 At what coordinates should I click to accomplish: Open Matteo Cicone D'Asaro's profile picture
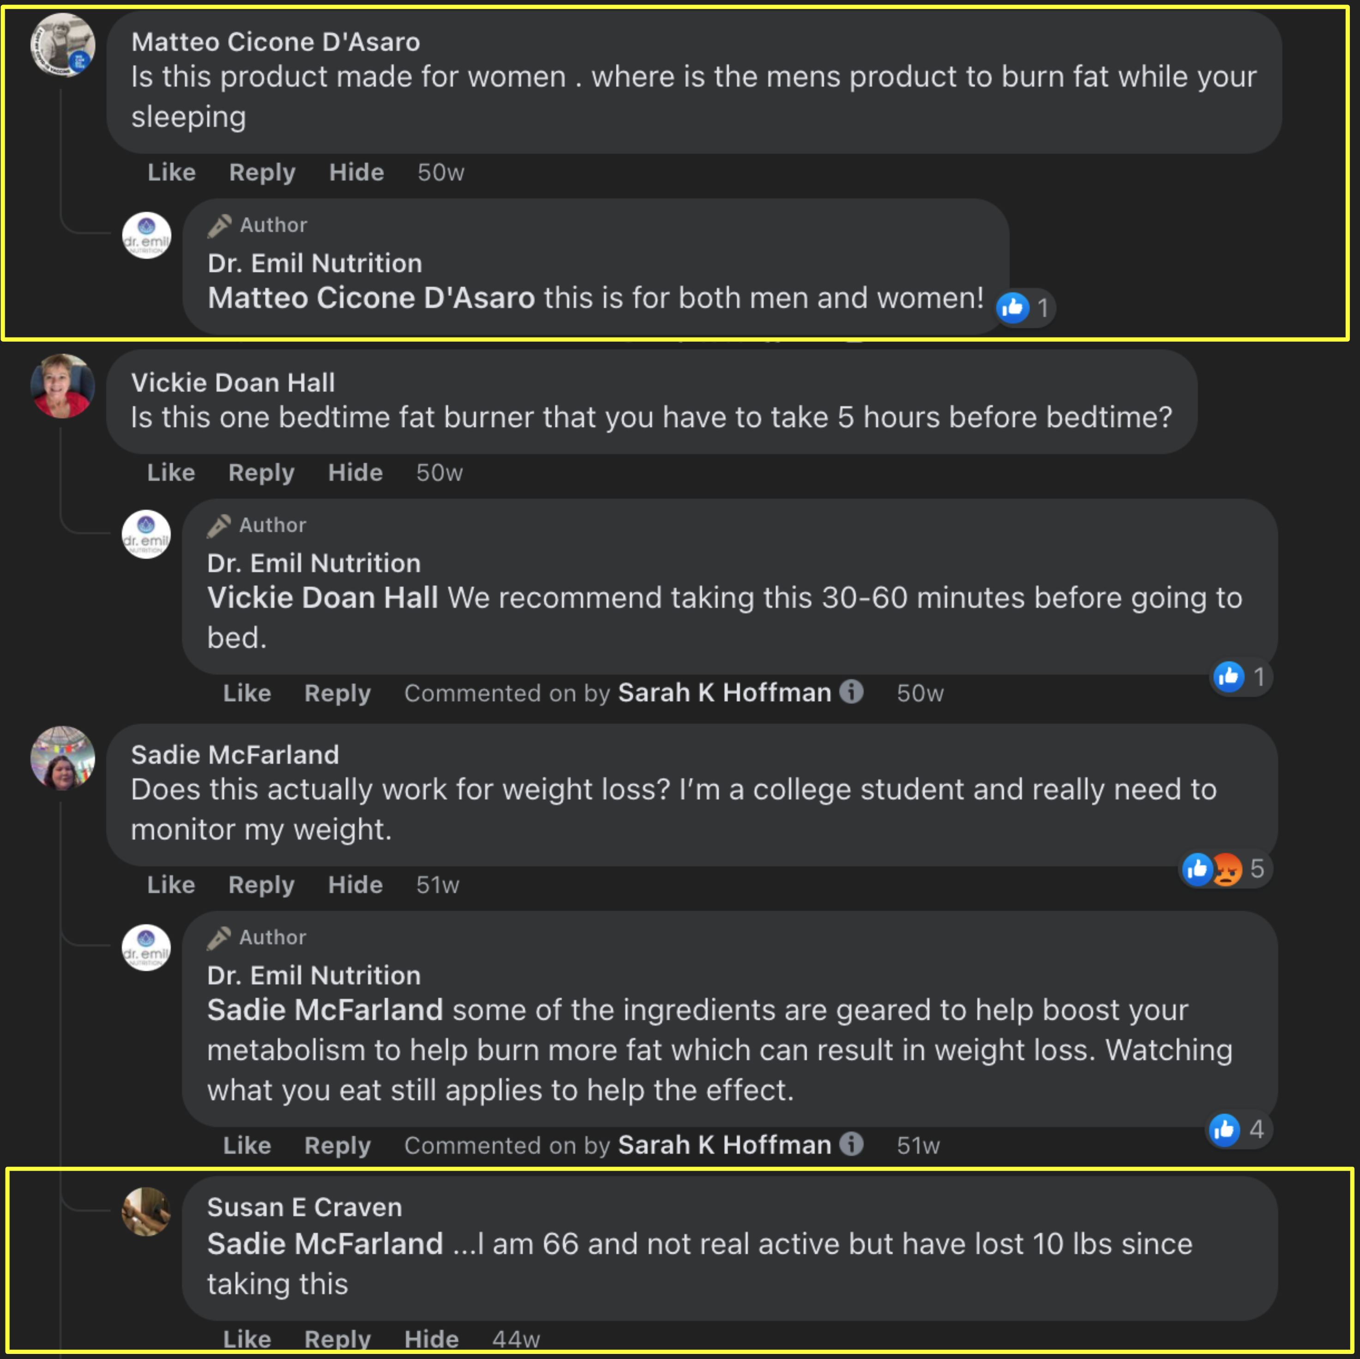[62, 44]
